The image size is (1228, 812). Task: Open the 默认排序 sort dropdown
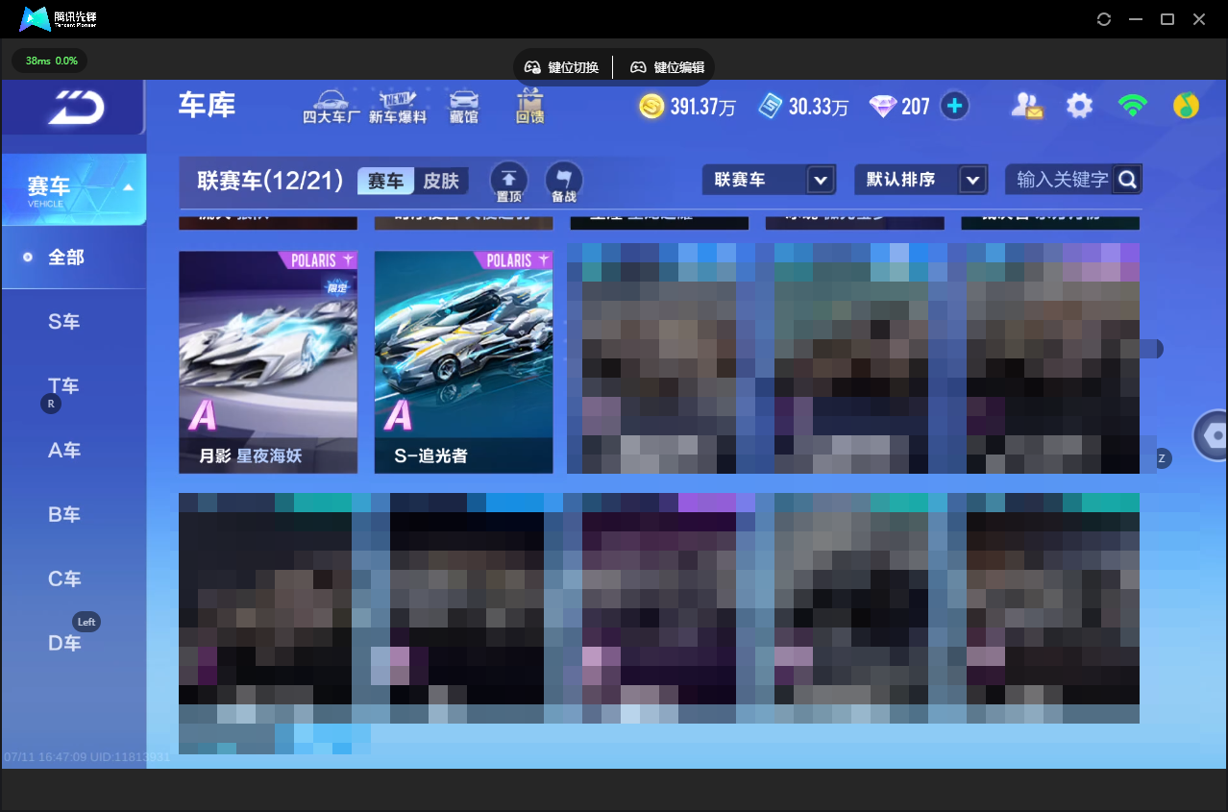coord(921,180)
